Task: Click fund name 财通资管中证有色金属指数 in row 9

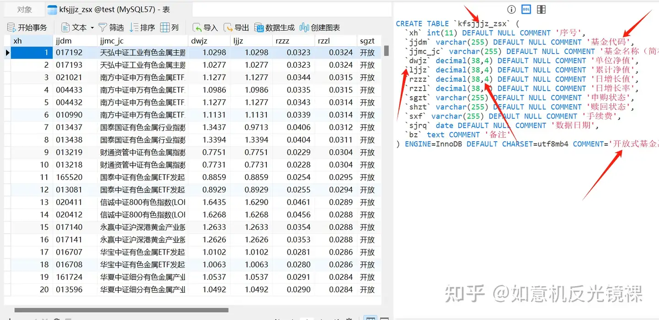Action: click(x=143, y=152)
